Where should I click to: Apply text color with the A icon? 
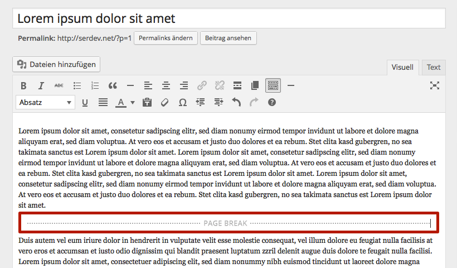coord(121,103)
